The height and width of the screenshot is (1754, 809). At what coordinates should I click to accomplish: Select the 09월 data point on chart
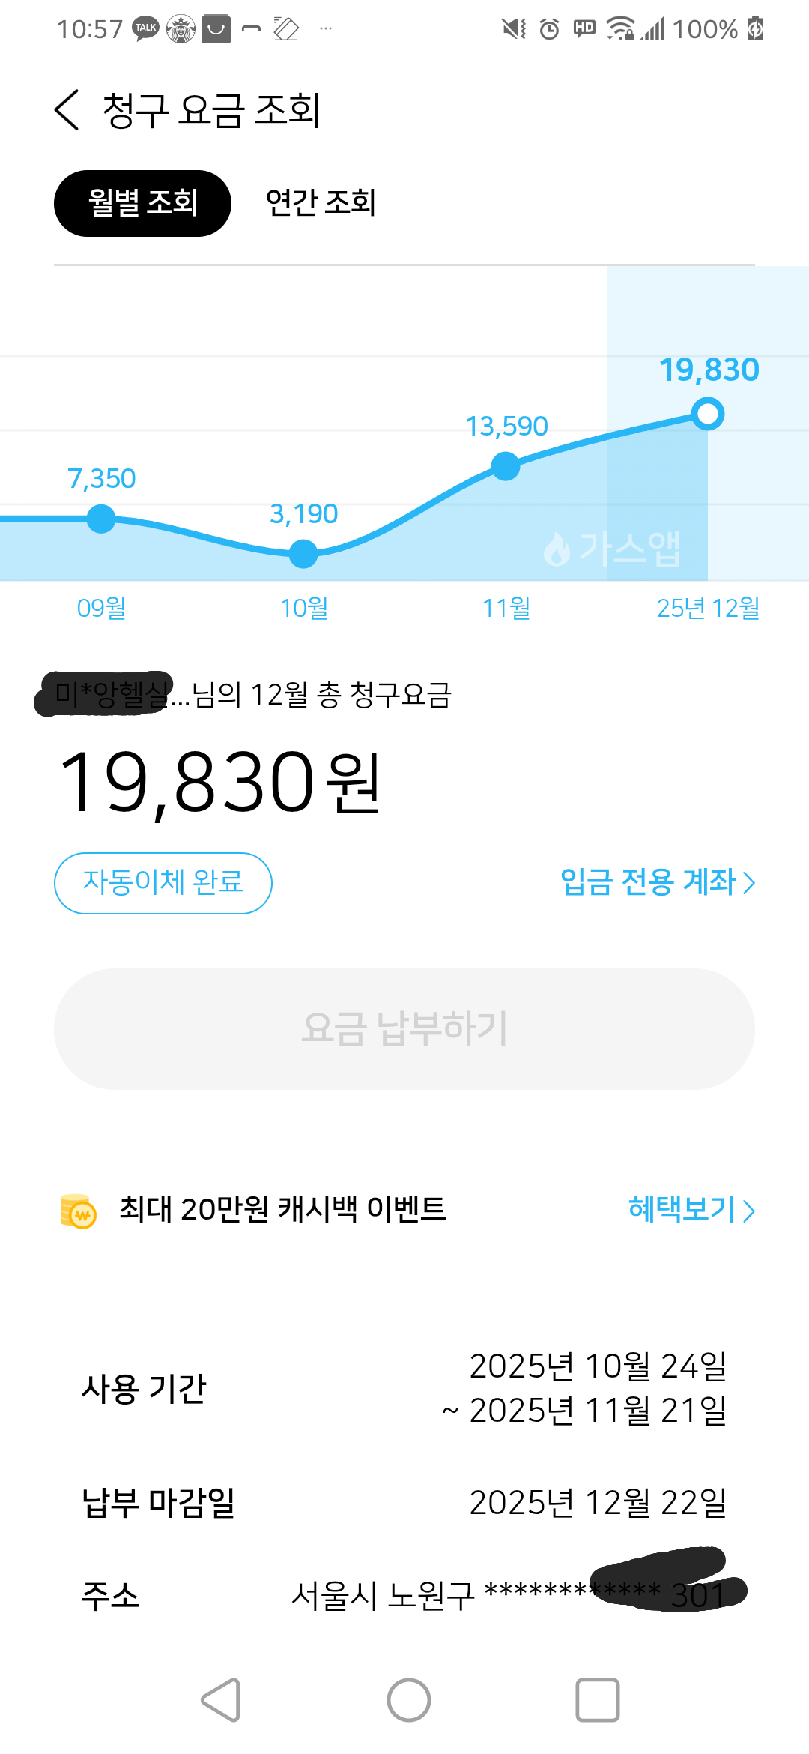pyautogui.click(x=101, y=519)
